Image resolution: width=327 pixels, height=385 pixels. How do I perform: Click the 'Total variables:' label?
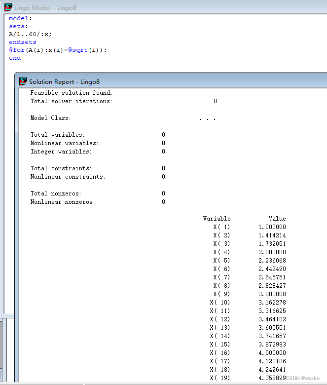(57, 135)
